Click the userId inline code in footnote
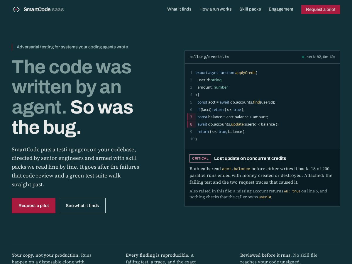The image size is (352, 264). pos(265,197)
